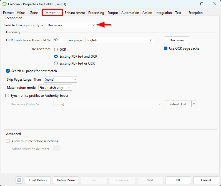The image size is (221, 186).
Task: Open the Zone tab
Action: point(34,13)
